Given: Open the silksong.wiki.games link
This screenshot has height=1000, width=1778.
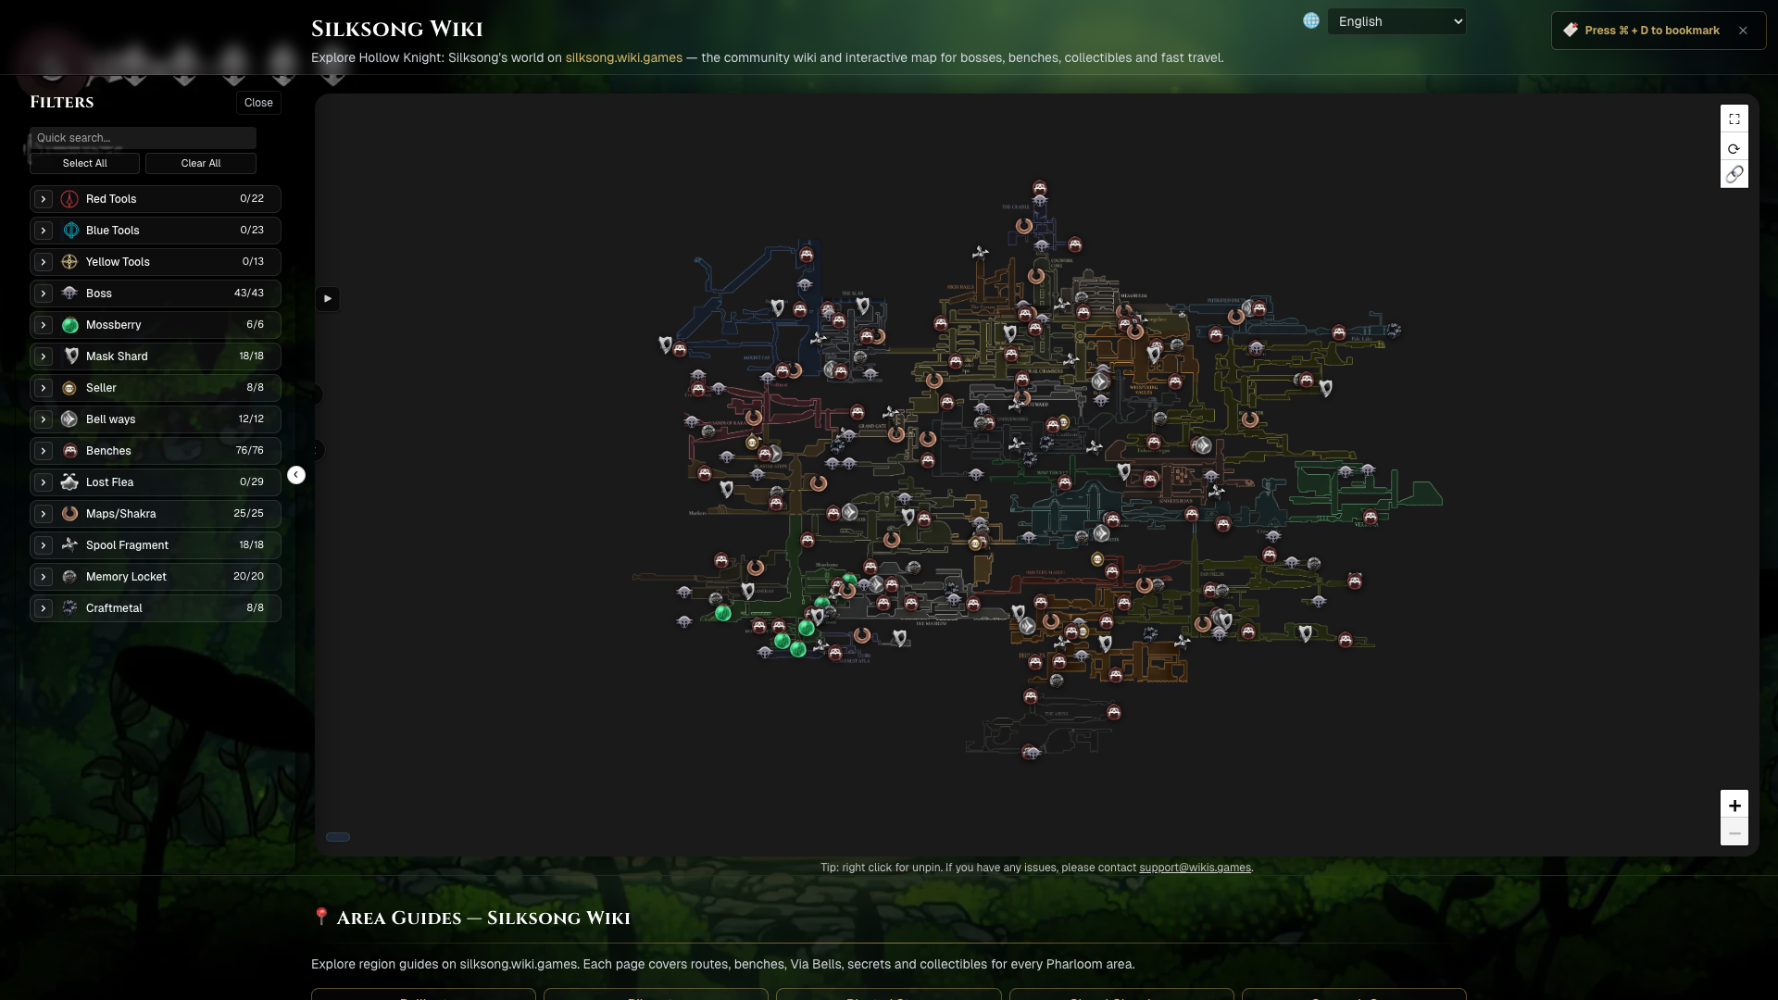Looking at the screenshot, I should (623, 57).
